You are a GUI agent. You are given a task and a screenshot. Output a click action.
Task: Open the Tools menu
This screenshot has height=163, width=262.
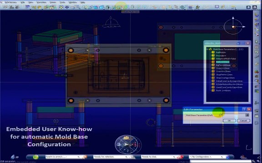point(63,3)
